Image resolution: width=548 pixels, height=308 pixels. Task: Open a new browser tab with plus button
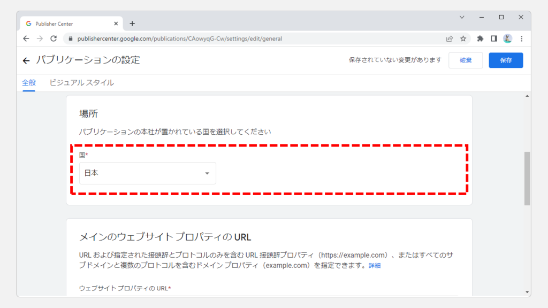132,24
